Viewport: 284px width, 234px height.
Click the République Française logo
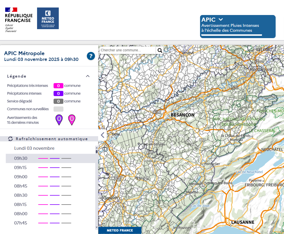coord(19,20)
